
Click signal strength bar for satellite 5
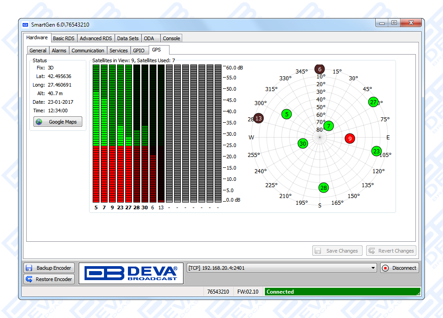(x=96, y=133)
